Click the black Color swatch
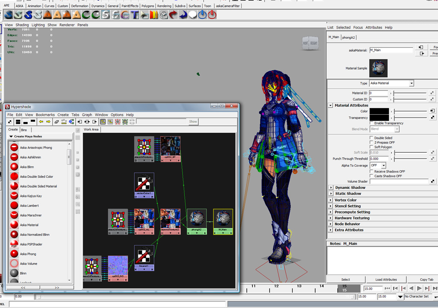438x308 pixels. (x=379, y=111)
